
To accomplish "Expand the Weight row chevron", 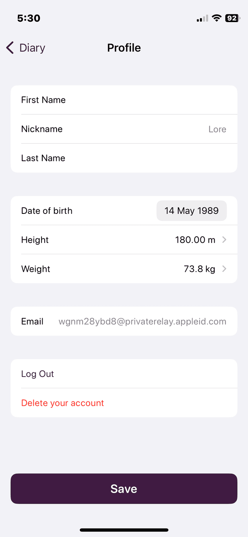I will (224, 269).
